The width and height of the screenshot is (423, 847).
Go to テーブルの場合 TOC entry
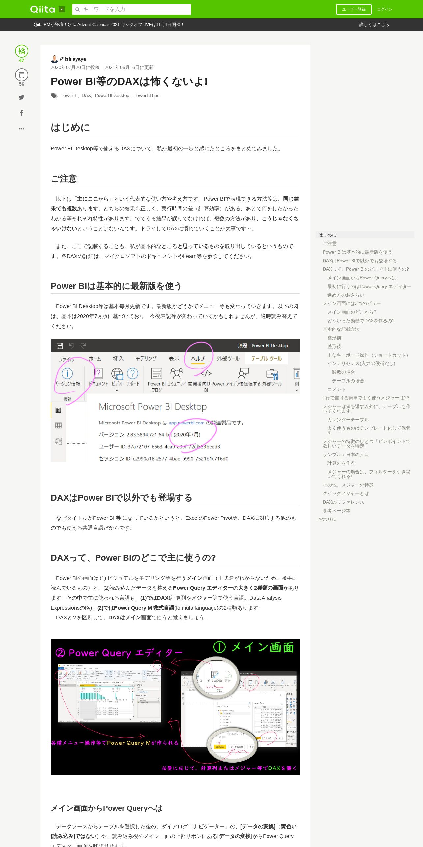pos(348,381)
